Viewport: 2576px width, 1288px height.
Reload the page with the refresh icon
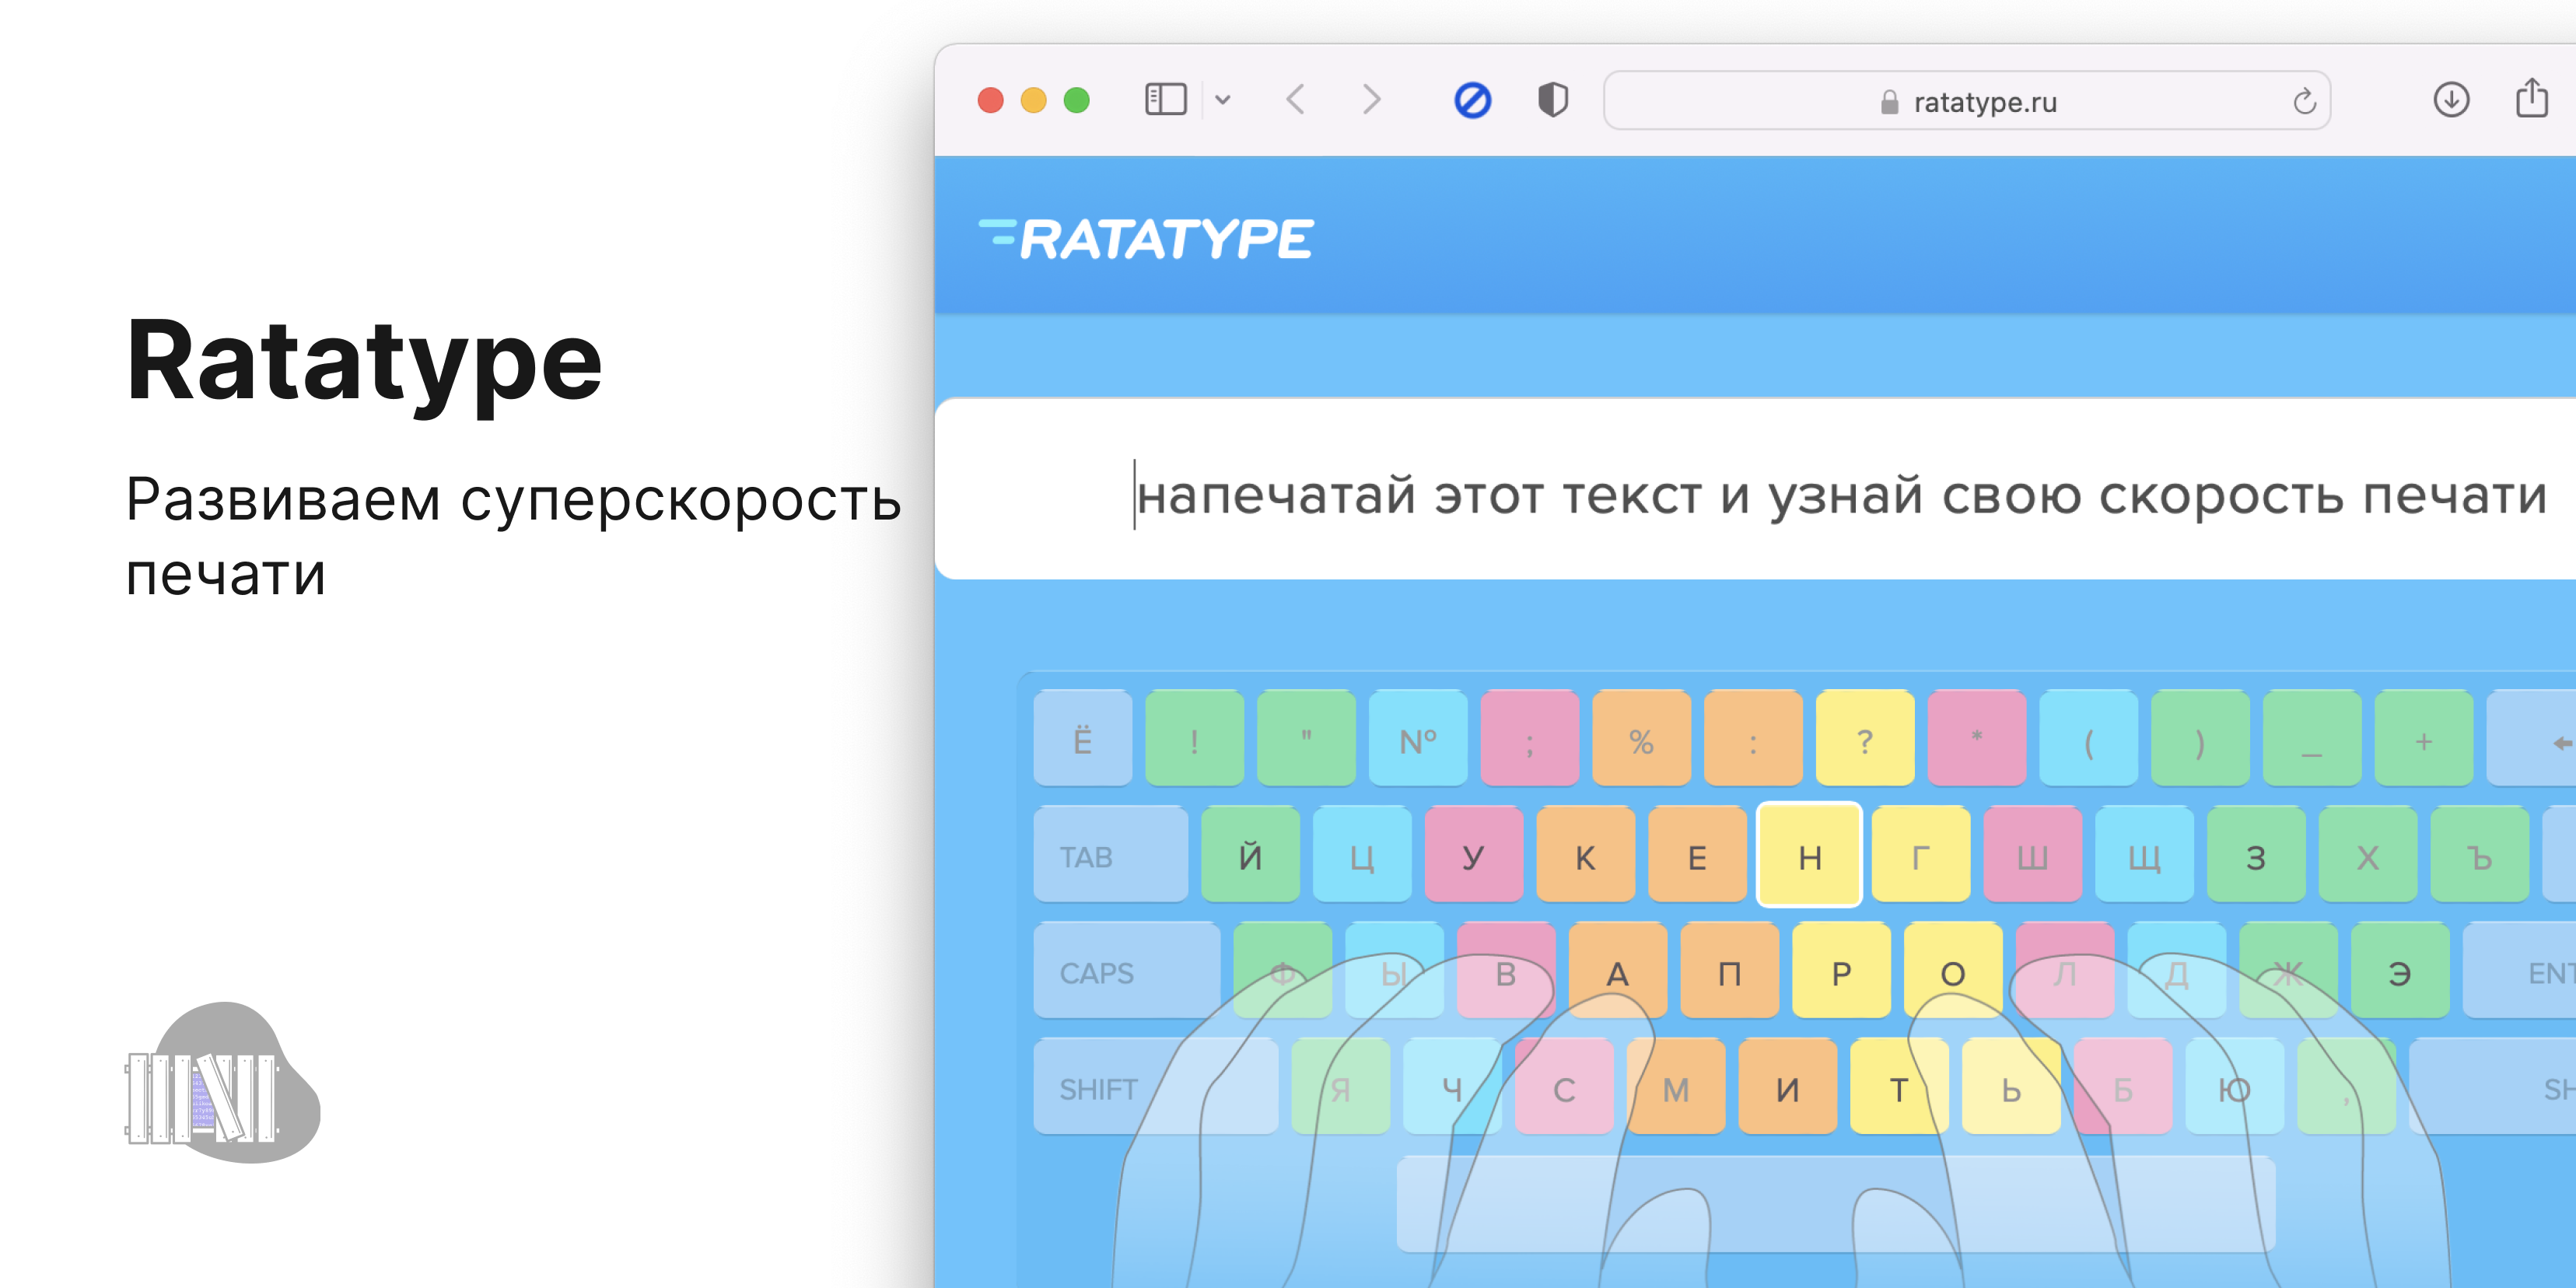2304,101
